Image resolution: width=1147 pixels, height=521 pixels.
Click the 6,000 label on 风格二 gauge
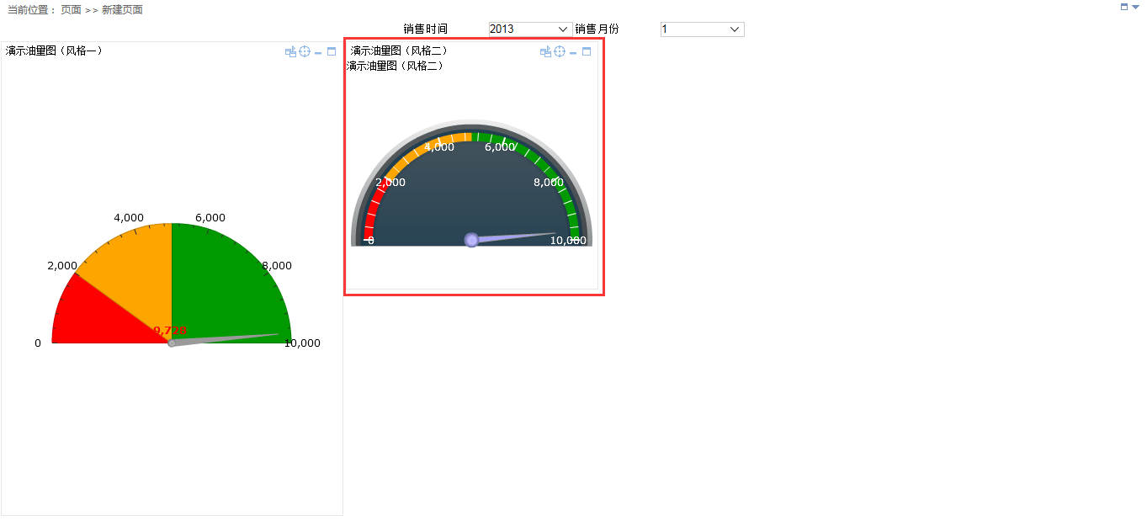[500, 146]
